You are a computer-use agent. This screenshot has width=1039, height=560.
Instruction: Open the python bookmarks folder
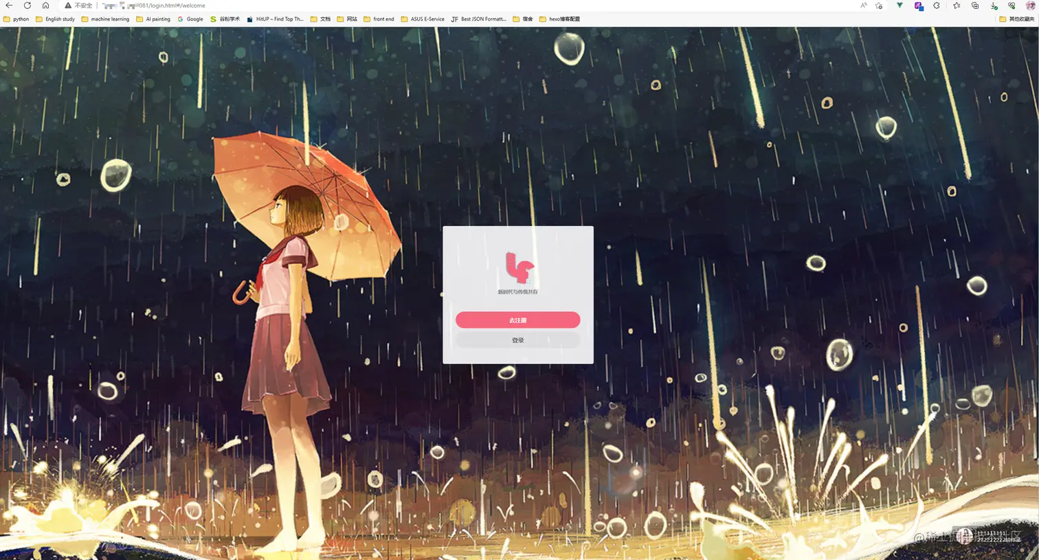tap(16, 19)
